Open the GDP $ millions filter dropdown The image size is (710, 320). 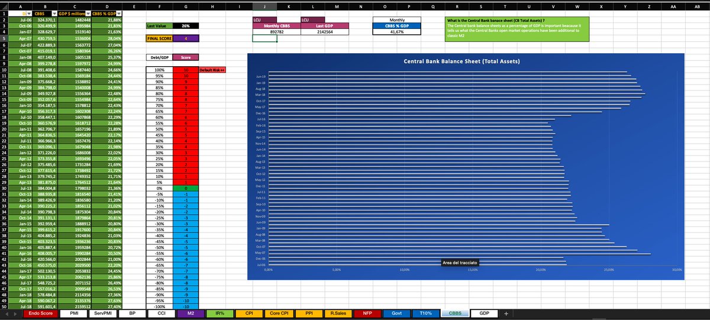pos(88,12)
